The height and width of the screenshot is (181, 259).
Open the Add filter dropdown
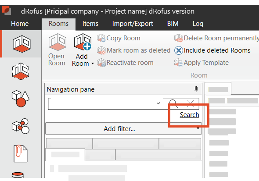click(x=123, y=128)
